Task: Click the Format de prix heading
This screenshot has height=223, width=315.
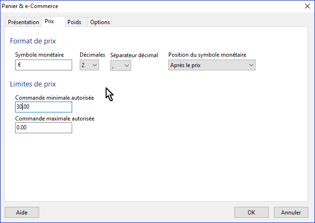Action: click(x=33, y=42)
